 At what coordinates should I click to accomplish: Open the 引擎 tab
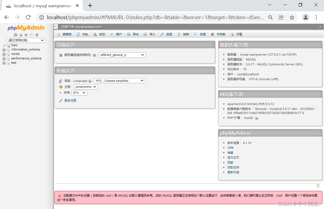point(236,34)
